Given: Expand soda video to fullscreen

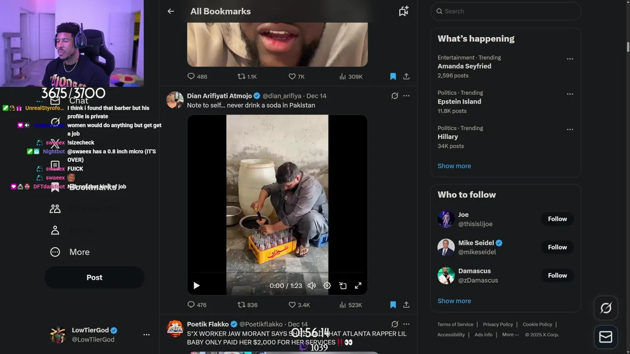Looking at the screenshot, I should point(358,286).
